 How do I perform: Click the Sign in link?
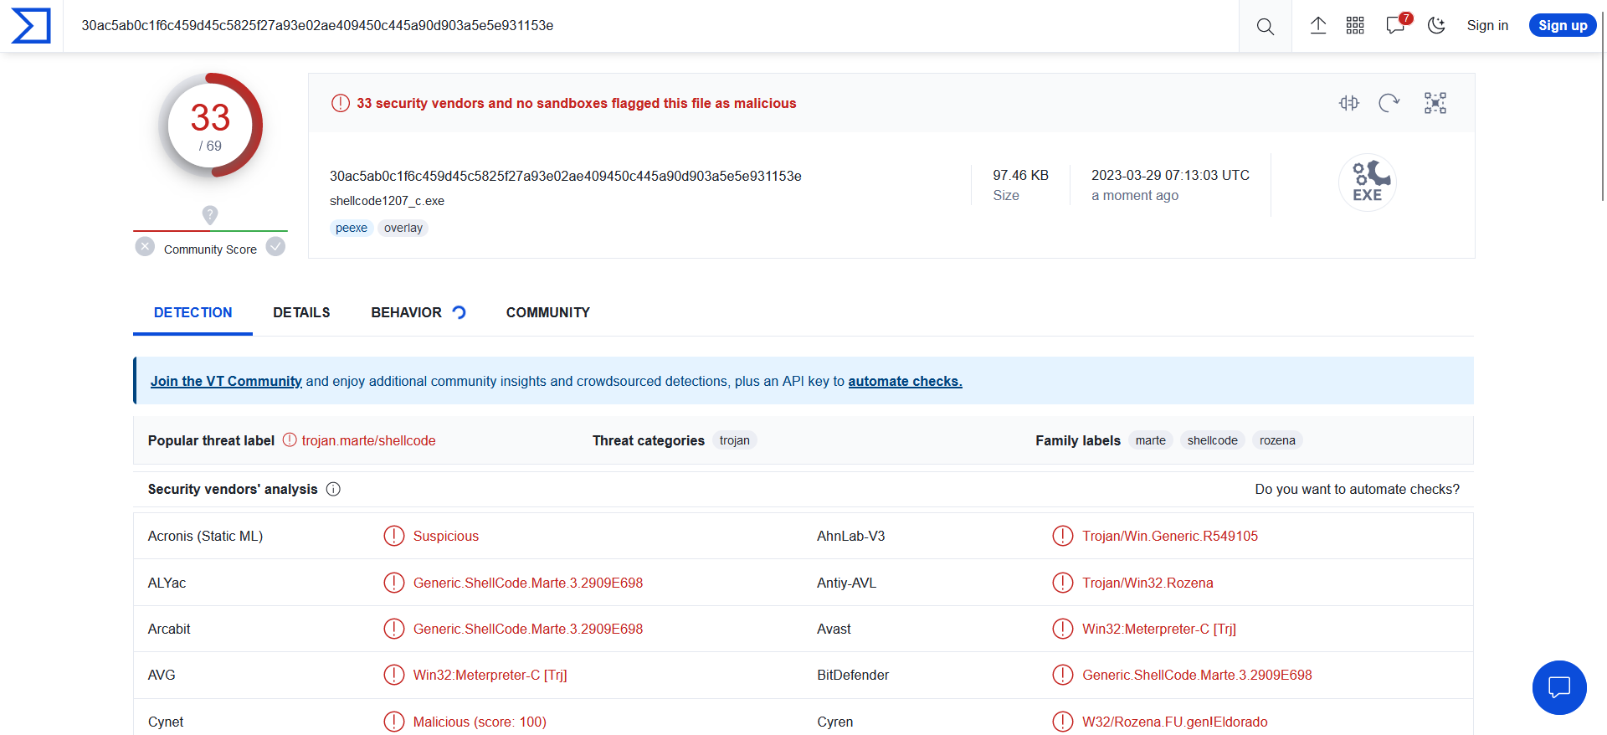[1487, 25]
